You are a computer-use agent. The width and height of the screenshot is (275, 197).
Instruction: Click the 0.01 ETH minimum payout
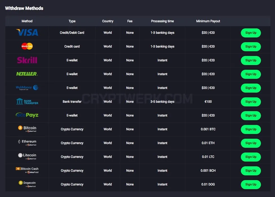point(208,143)
